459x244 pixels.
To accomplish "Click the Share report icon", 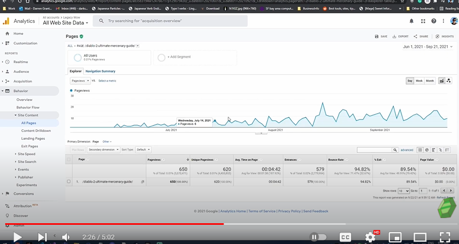I will [415, 36].
